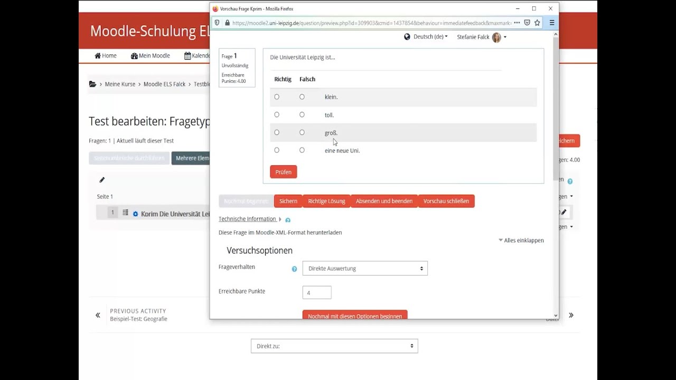676x380 pixels.
Task: Click the Prüfen button
Action: tap(284, 172)
